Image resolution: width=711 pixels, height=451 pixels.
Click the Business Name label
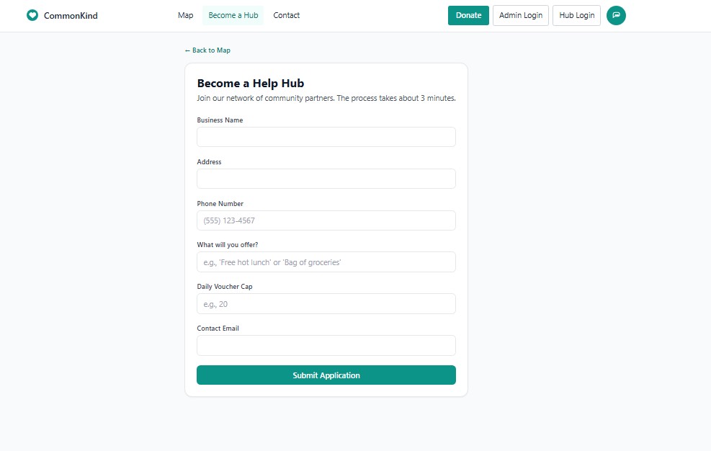220,120
